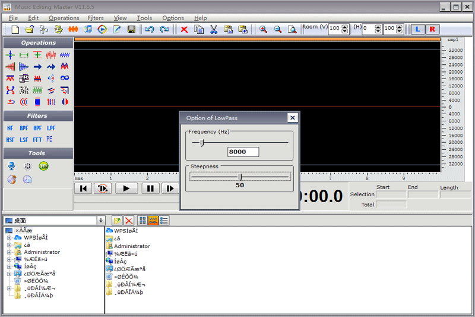Click the blue fade-out triangle operation icon
475x317 pixels.
point(24,67)
